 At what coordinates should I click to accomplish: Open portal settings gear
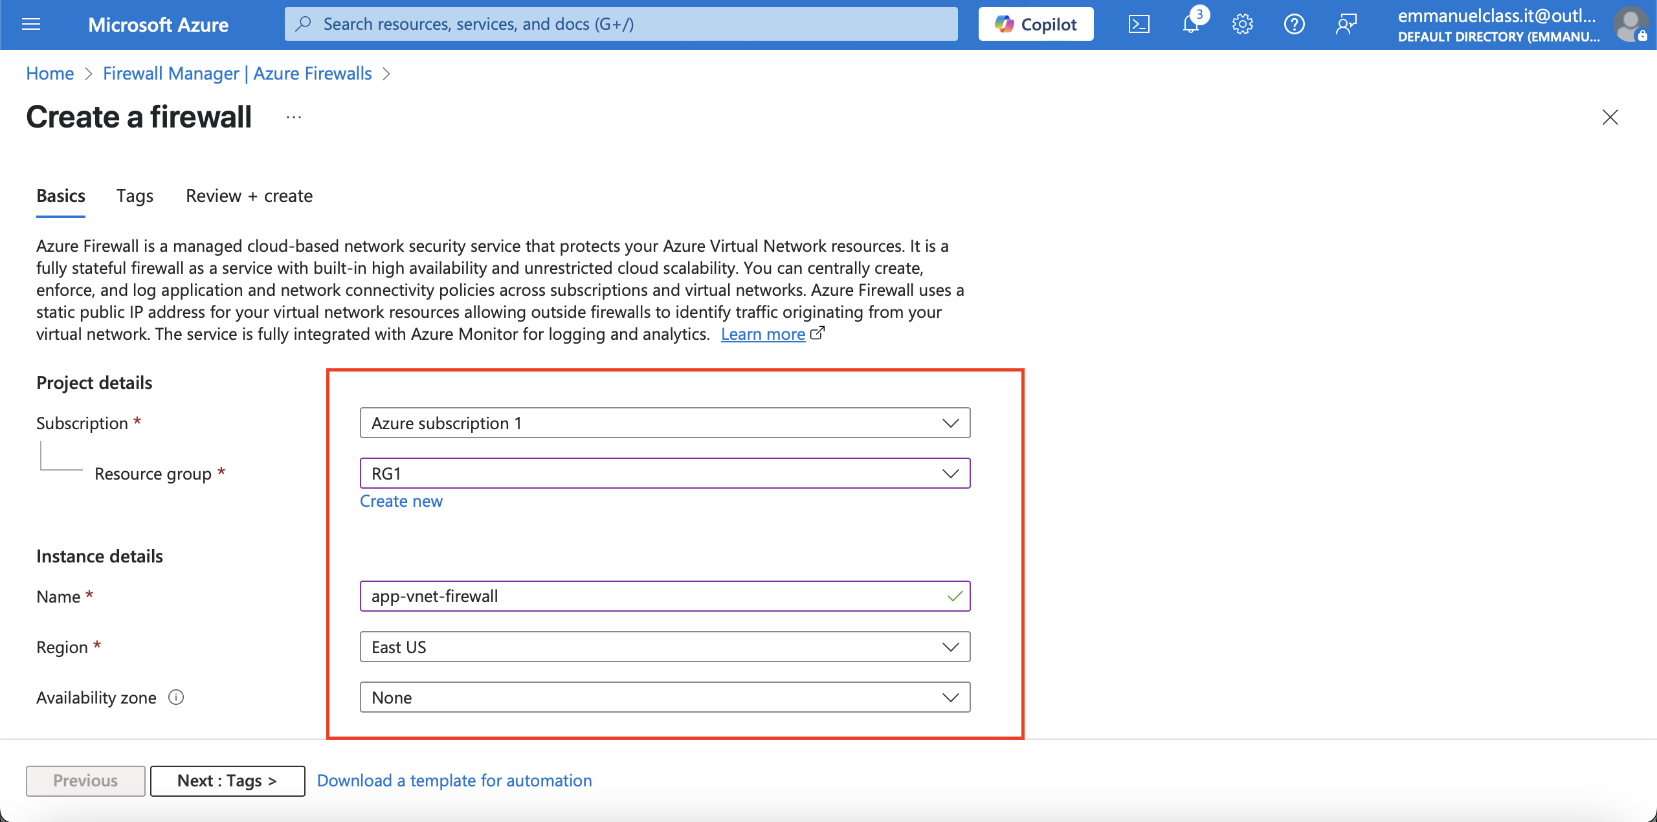click(1242, 25)
